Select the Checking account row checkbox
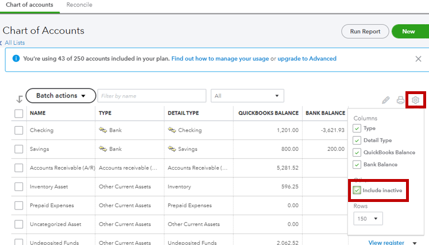This screenshot has height=245, width=429. point(18,130)
